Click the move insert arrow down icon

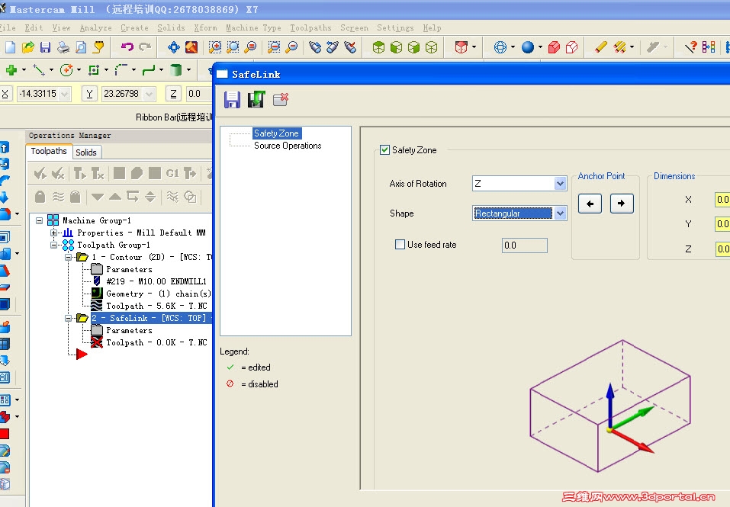98,197
